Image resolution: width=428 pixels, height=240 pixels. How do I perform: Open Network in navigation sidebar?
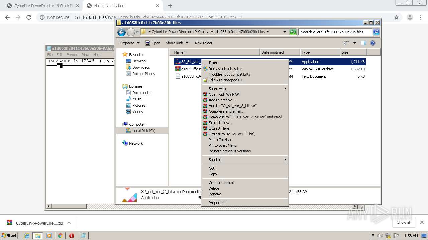(x=136, y=143)
